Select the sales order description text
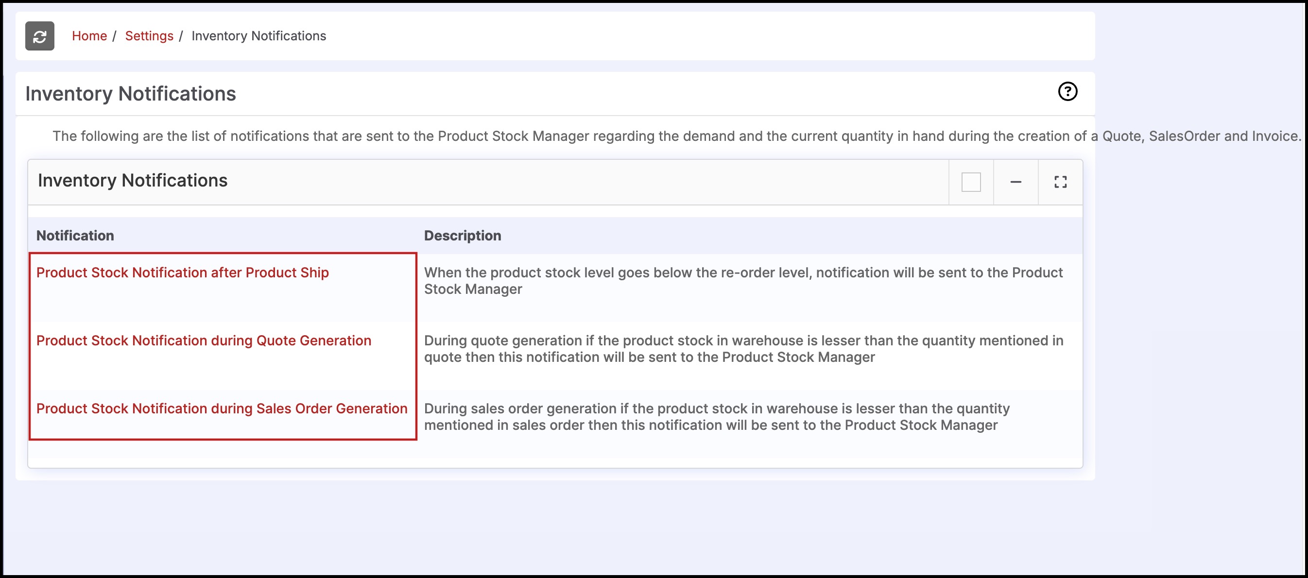Screen dimensions: 1308x578 pyautogui.click(x=716, y=417)
